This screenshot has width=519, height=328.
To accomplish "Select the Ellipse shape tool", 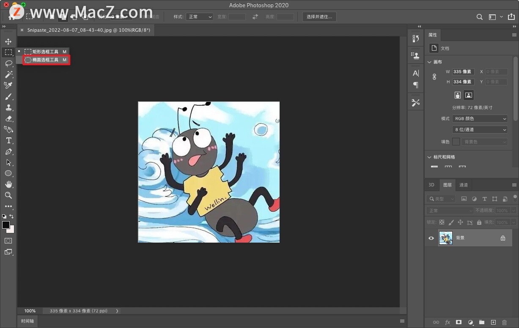I will 8,173.
